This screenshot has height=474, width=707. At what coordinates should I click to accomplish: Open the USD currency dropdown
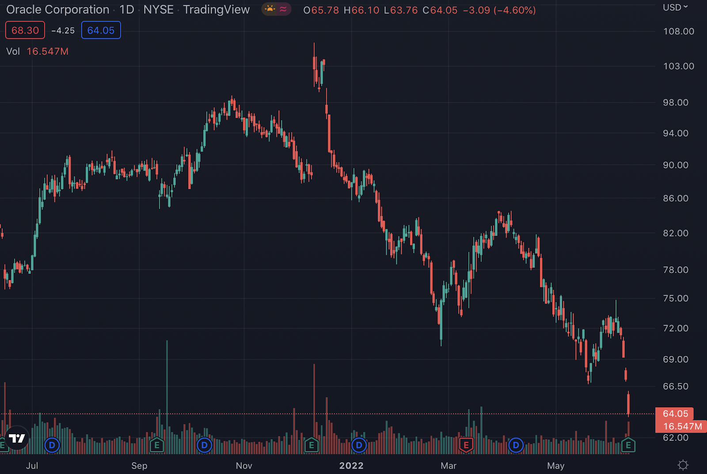tap(675, 8)
